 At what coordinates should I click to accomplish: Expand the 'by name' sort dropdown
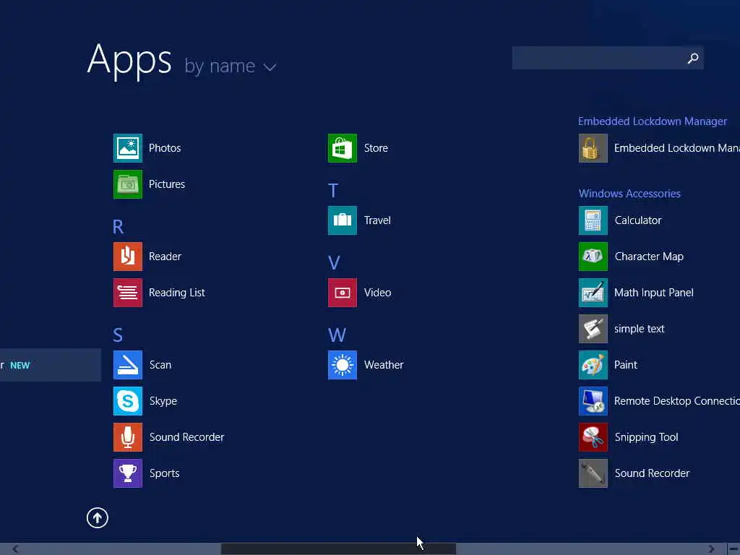point(231,66)
